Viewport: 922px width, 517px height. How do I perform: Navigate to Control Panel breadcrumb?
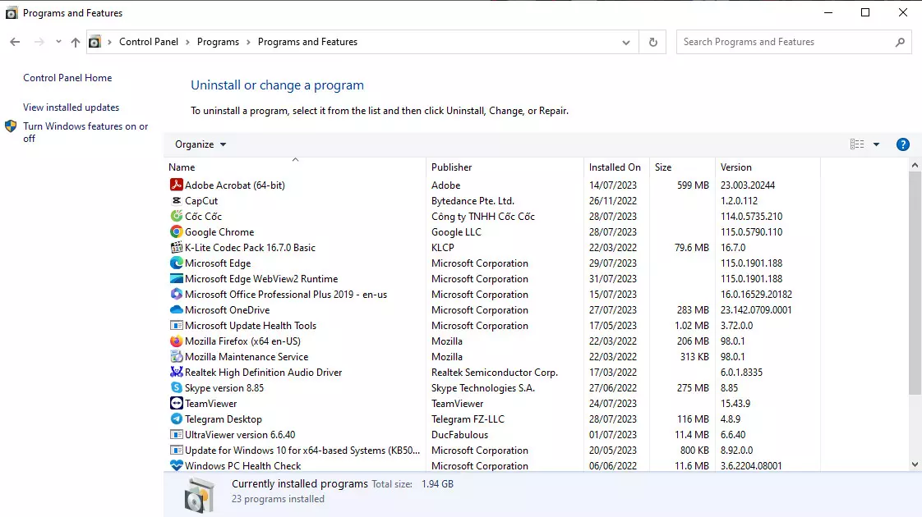click(149, 42)
